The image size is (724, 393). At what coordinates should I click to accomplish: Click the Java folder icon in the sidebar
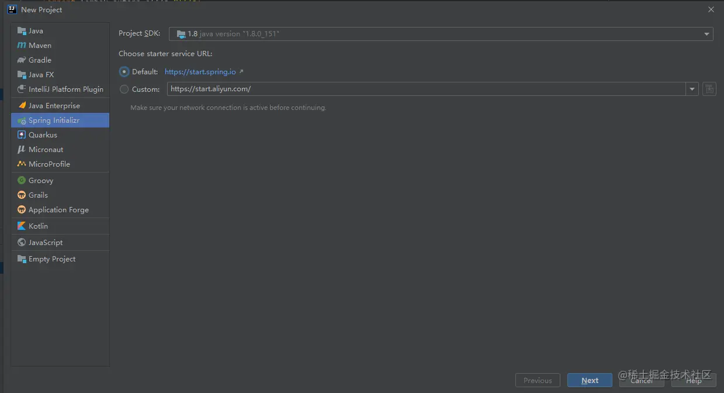pos(22,31)
